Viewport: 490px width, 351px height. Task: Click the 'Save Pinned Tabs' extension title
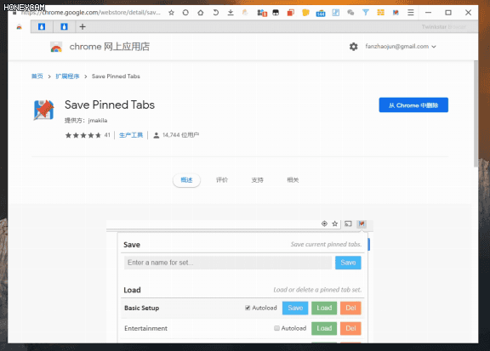click(110, 105)
